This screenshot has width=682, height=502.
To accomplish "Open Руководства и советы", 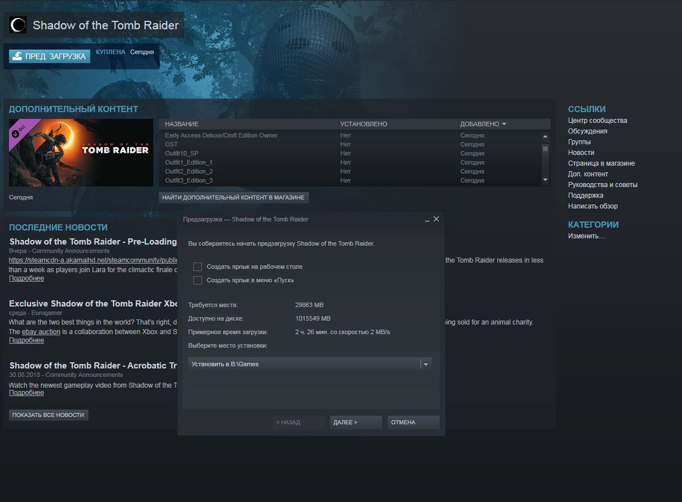I will (x=603, y=185).
